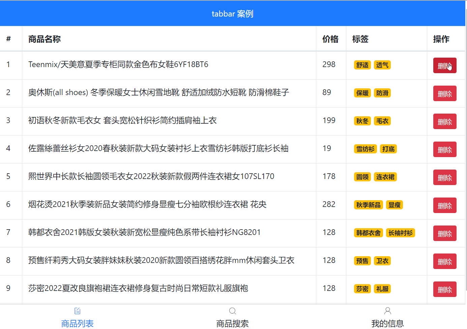
Task: Click the 商品名称 column header
Action: pyautogui.click(x=45, y=39)
